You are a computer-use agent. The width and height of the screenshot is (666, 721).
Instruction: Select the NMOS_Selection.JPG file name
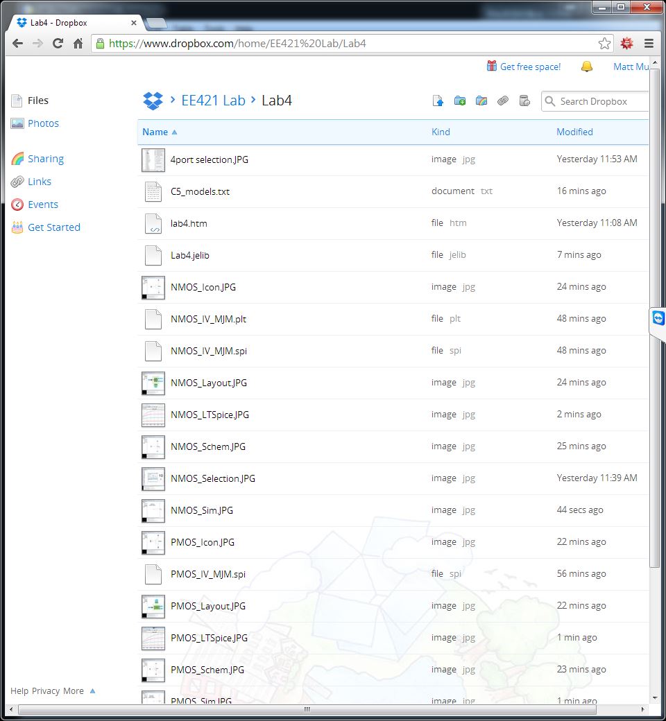[x=213, y=478]
